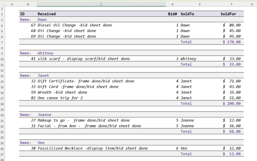This screenshot has height=161, width=257.
Task: Click 'Facial - from Ann' item cell
Action: coord(101,126)
